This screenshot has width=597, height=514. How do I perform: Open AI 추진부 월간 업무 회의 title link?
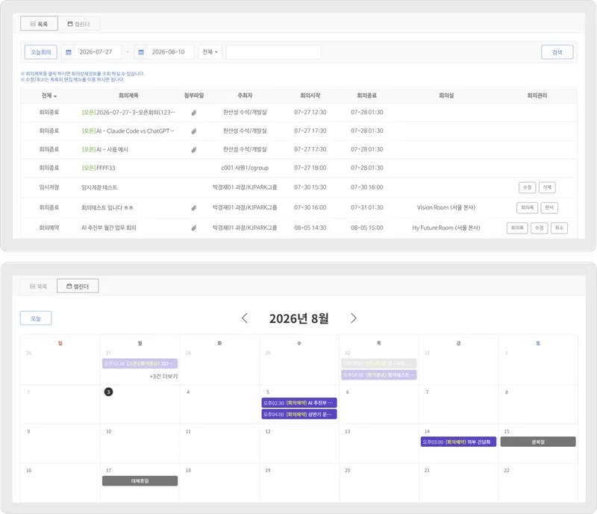[108, 228]
